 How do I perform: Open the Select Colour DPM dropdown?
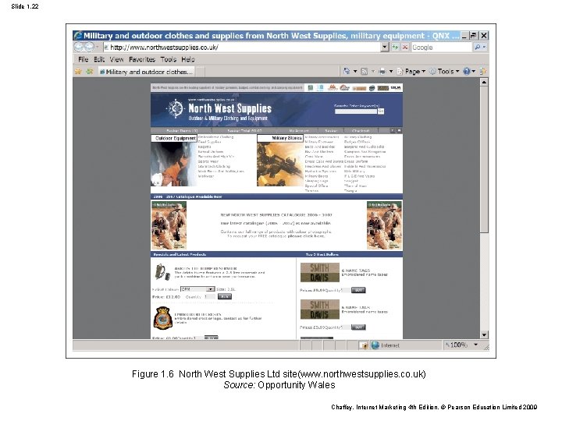(197, 289)
